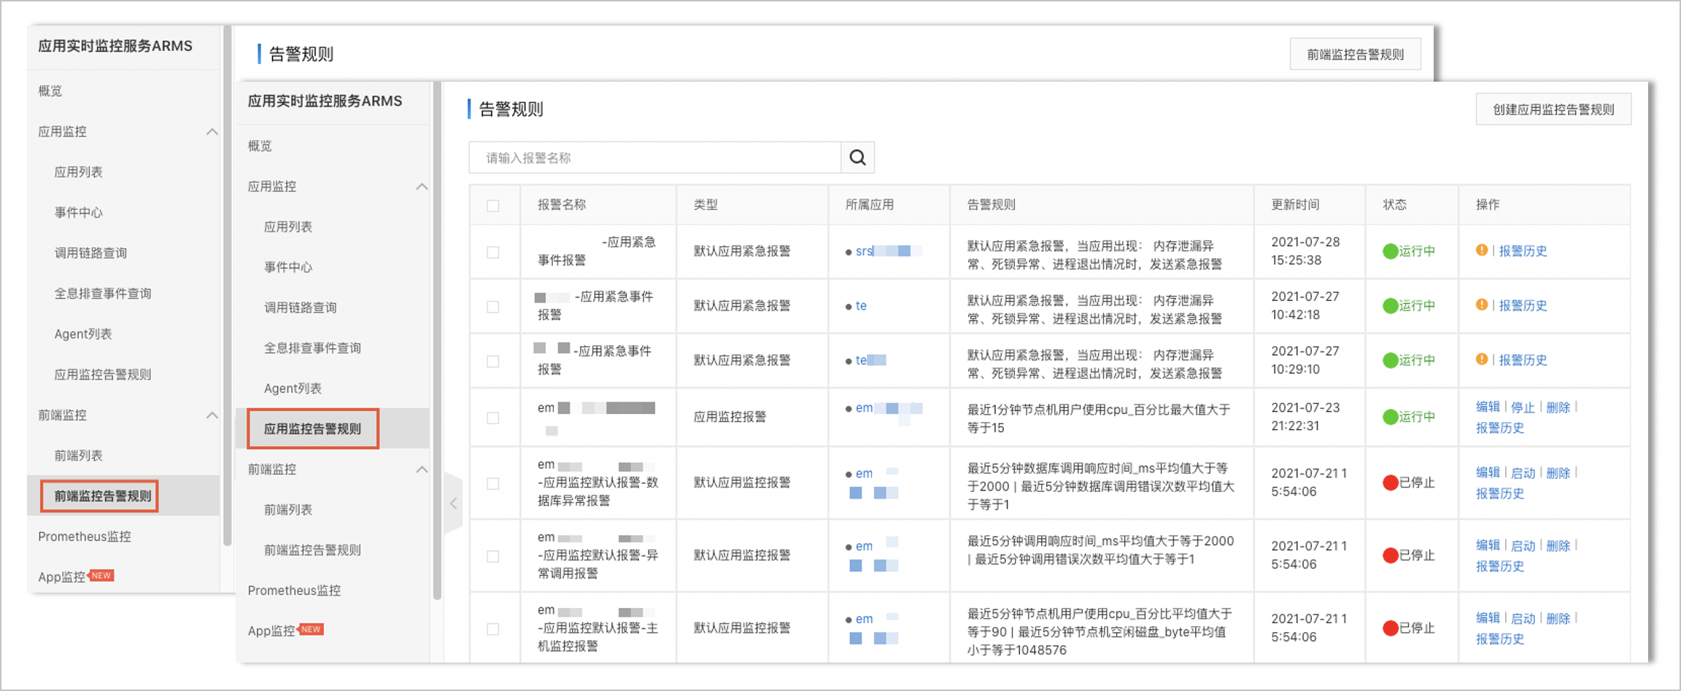
Task: Open Prometheus监控 in the front sidebar
Action: tap(294, 590)
